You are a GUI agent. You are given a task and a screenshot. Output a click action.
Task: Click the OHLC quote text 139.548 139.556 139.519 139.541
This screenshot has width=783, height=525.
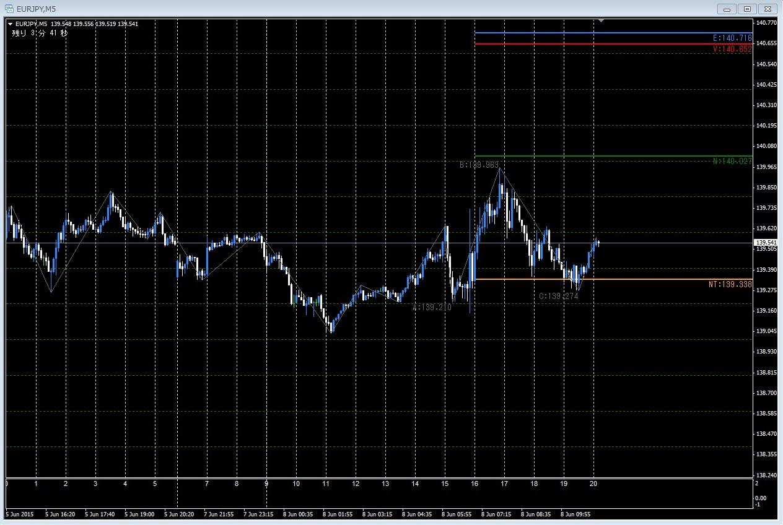[95, 24]
